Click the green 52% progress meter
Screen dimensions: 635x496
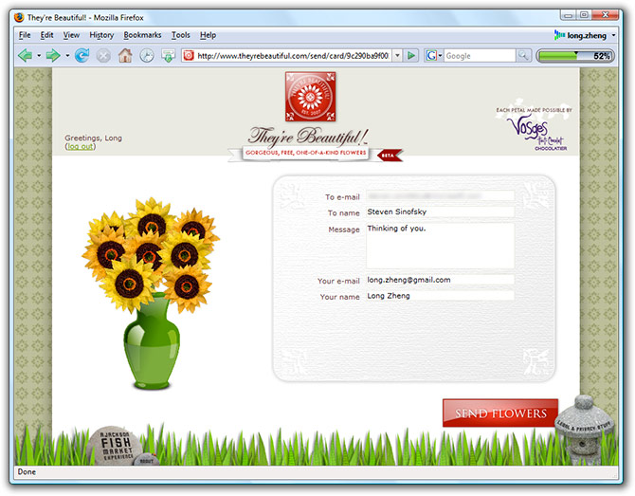tap(574, 56)
